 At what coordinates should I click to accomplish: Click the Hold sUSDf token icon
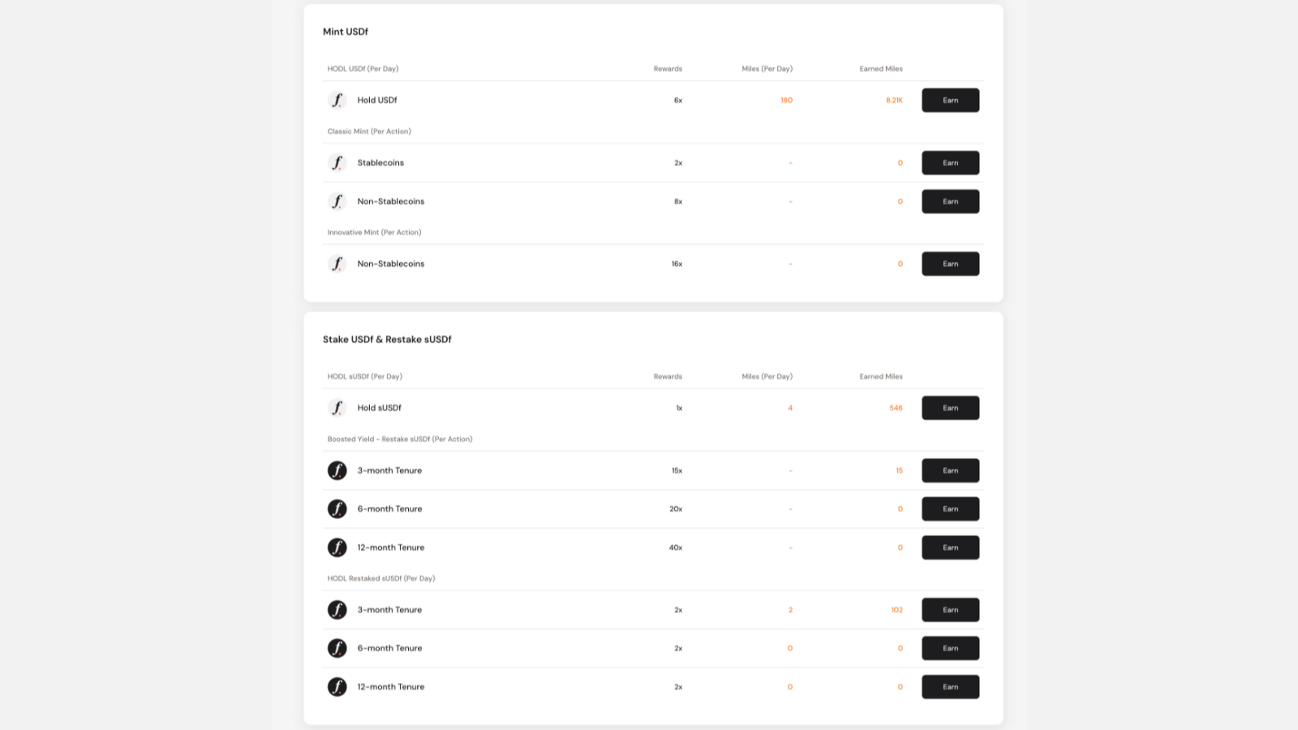(x=337, y=408)
